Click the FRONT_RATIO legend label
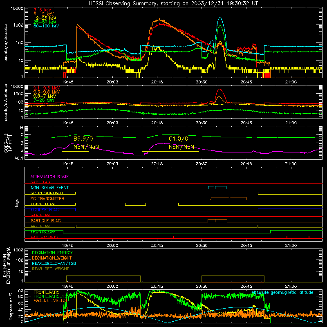327x327 pixels. click(x=47, y=292)
